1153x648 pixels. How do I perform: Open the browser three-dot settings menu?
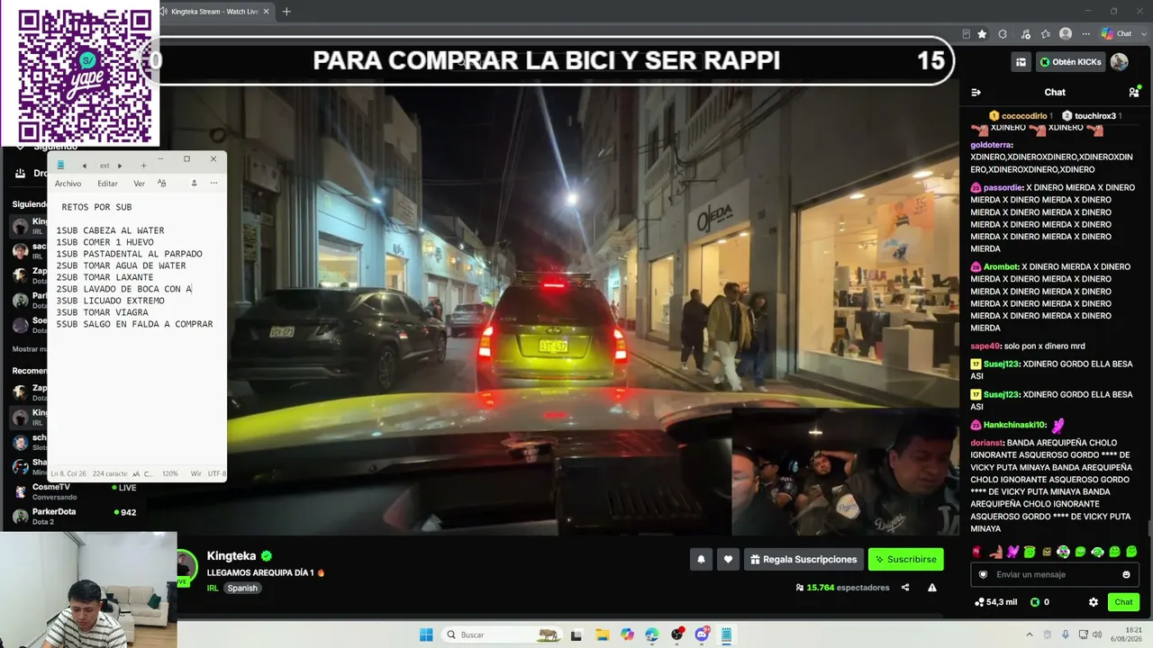pos(1085,34)
